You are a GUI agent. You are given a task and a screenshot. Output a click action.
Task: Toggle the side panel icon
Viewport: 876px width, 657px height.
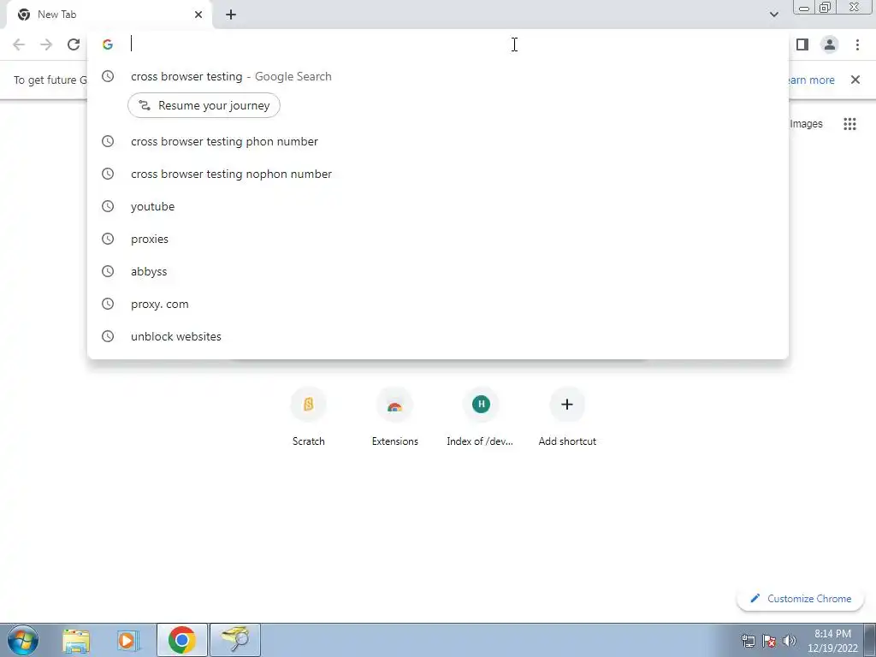(802, 44)
